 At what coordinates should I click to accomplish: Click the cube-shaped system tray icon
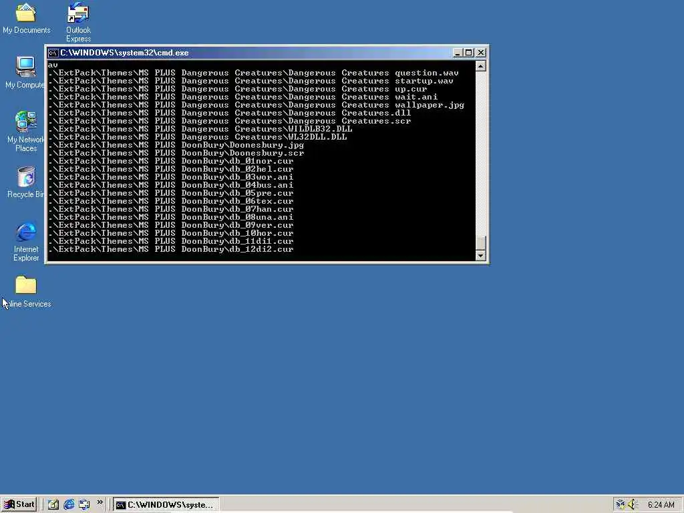[620, 505]
